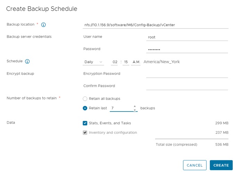This screenshot has width=238, height=176.
Task: Click Inventory and configuration checkbox
Action: point(85,132)
